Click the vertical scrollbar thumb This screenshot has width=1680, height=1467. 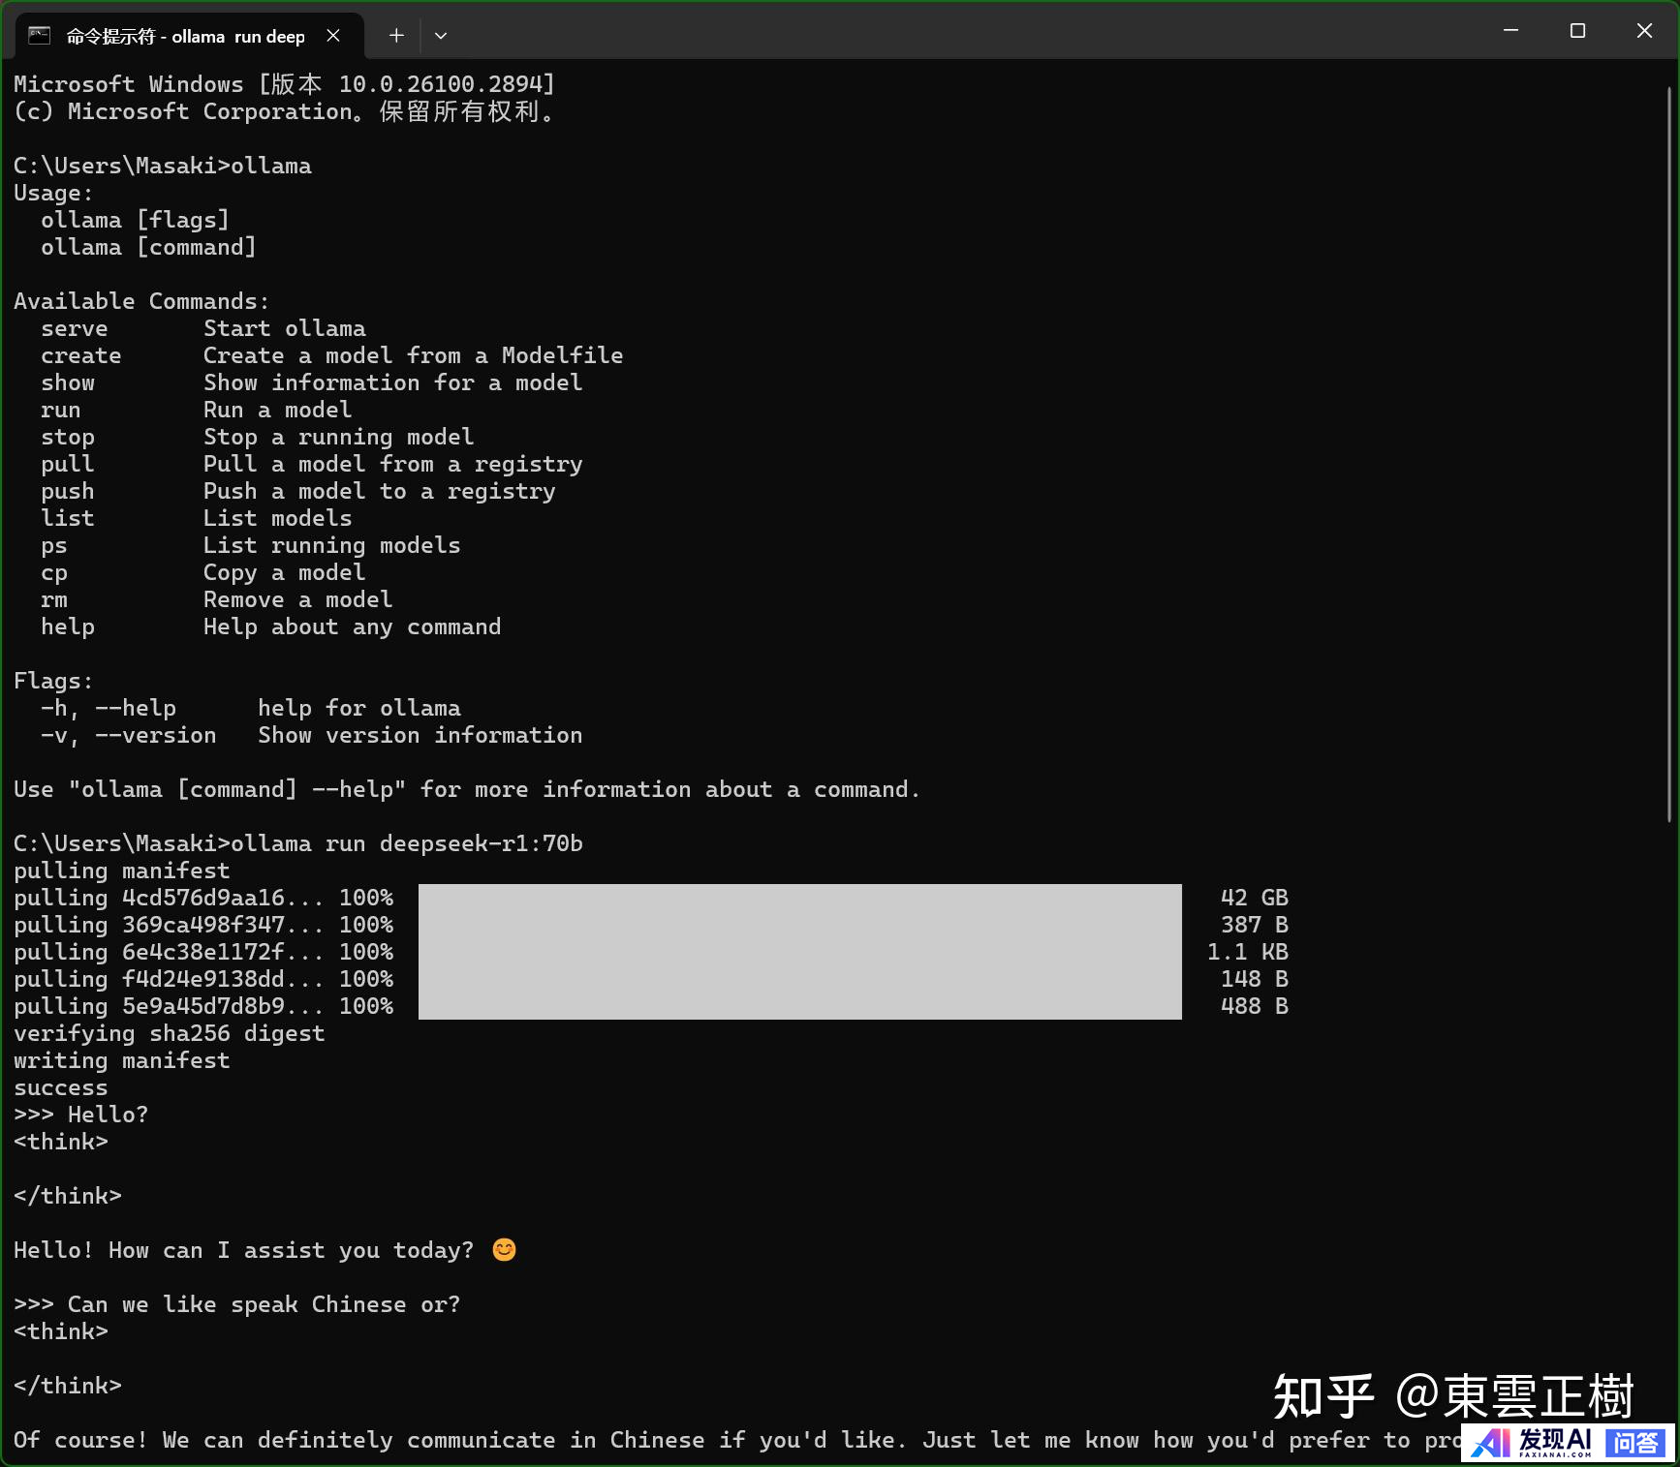click(1669, 455)
